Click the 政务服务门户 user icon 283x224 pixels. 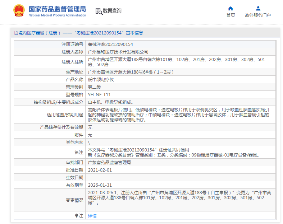[x=258, y=9]
